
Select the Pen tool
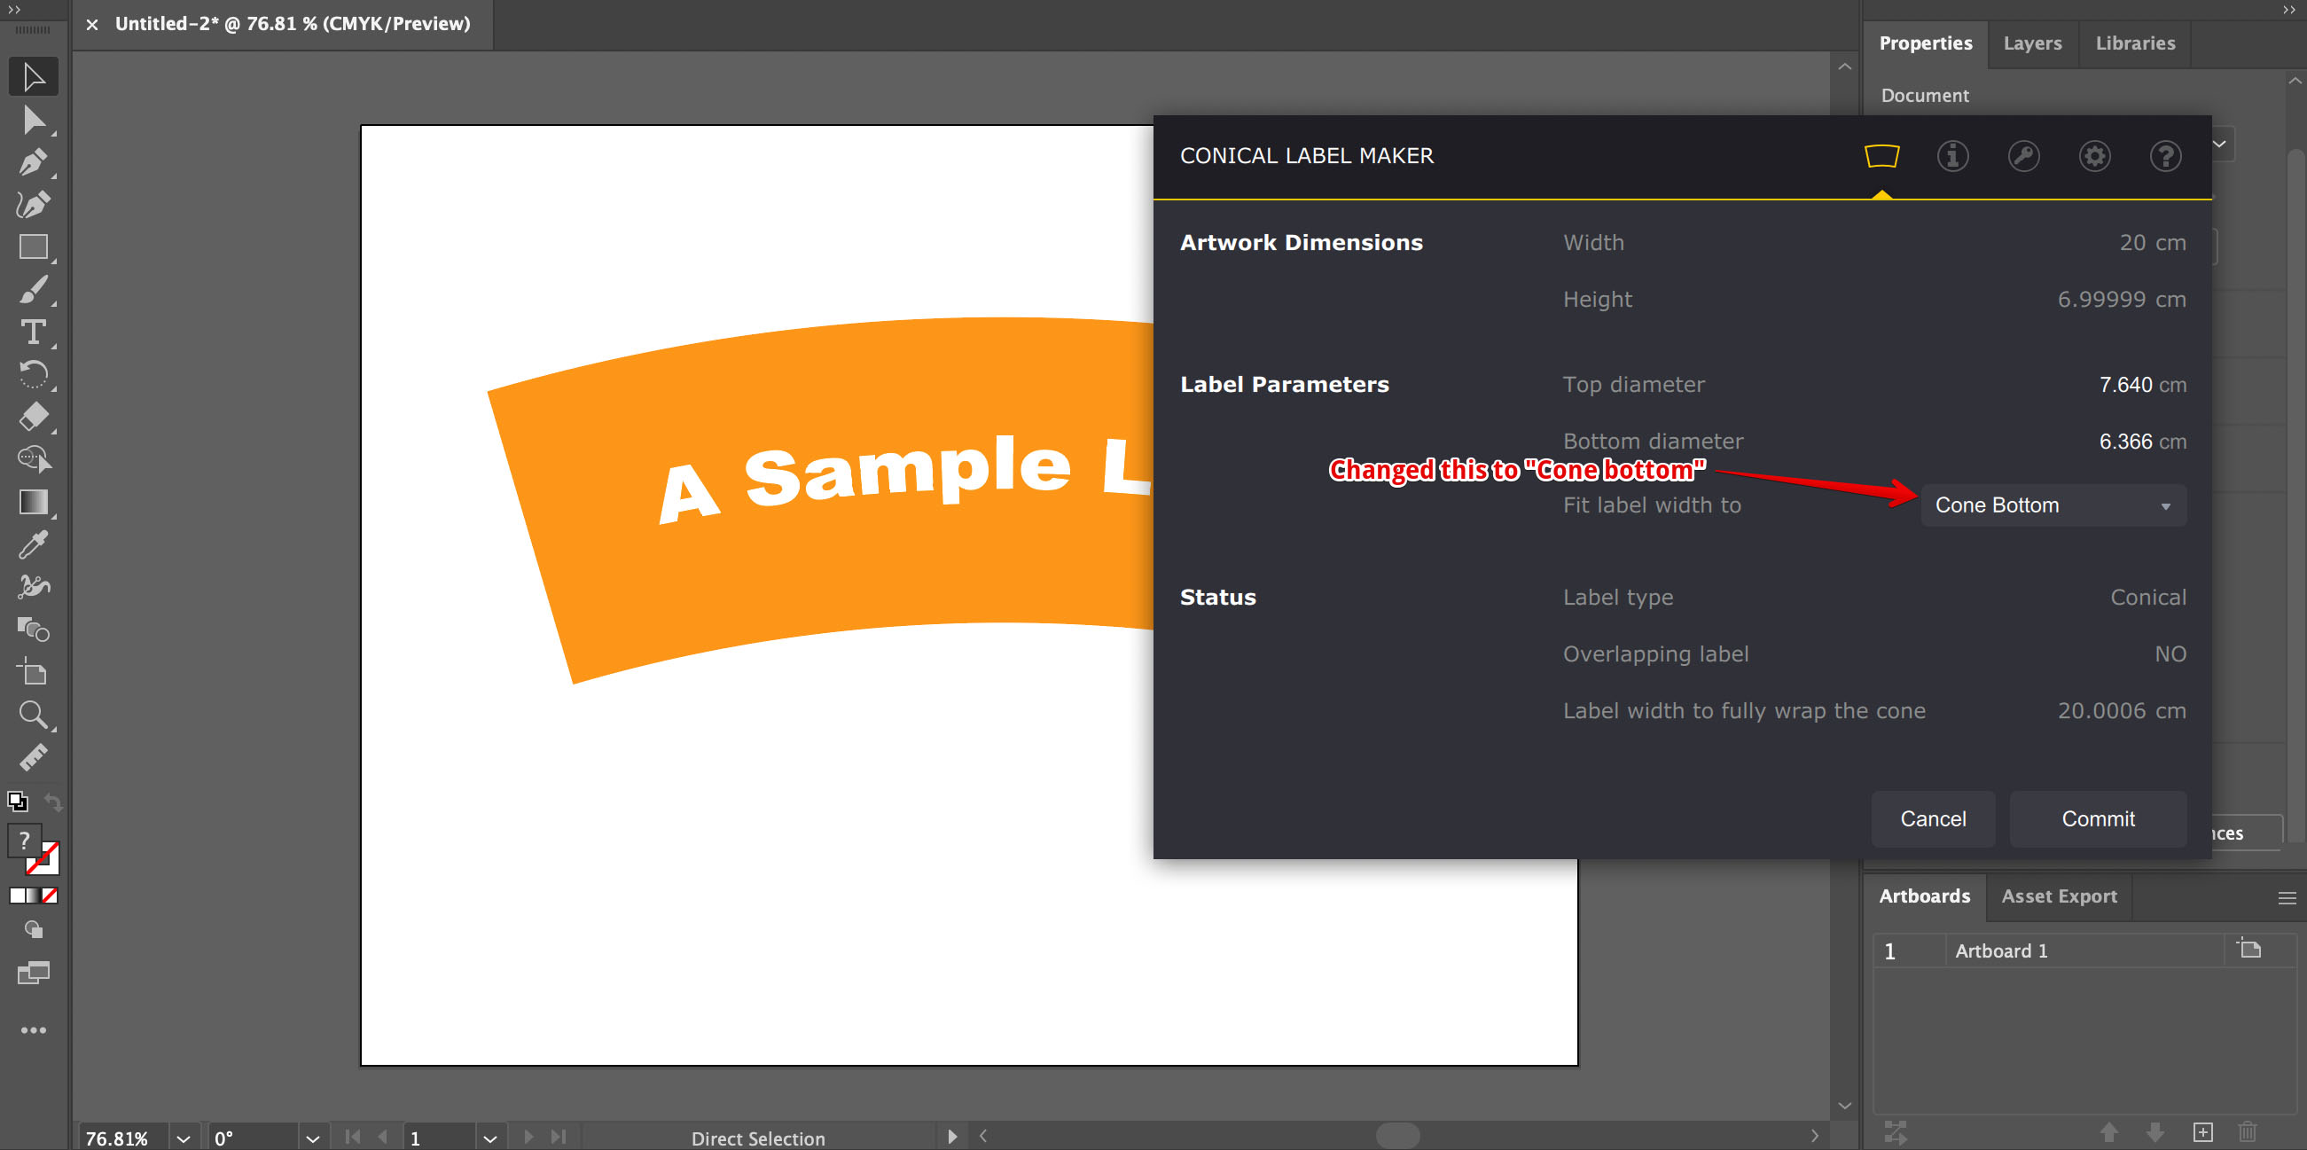33,162
